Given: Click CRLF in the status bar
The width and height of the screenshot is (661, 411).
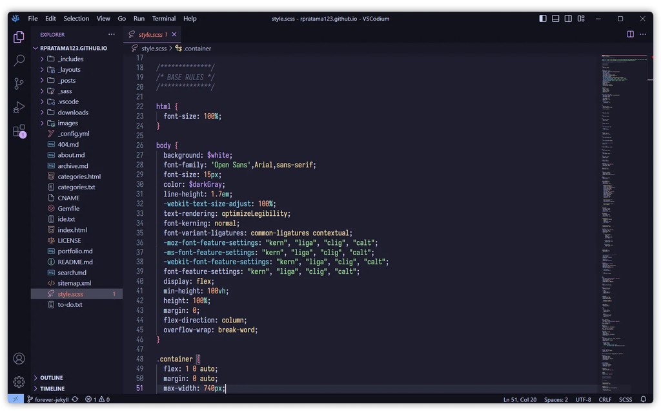Looking at the screenshot, I should coord(605,399).
